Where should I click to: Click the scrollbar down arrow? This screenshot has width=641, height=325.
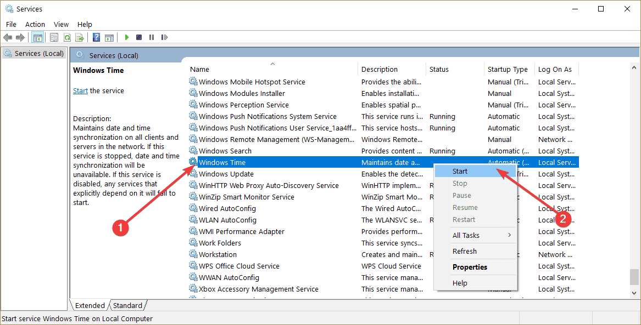(x=634, y=293)
